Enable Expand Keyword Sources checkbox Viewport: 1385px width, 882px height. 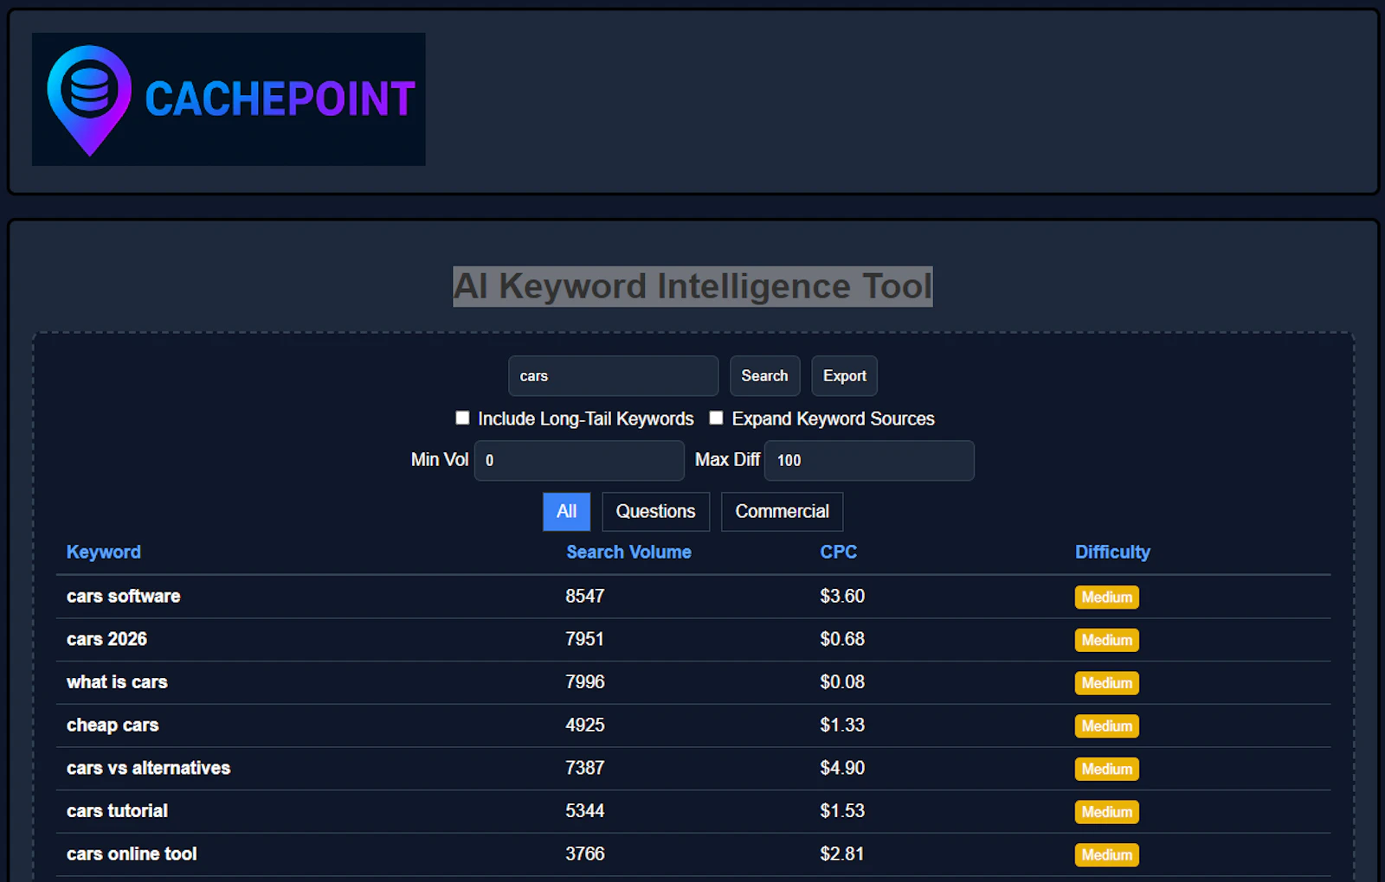point(716,418)
